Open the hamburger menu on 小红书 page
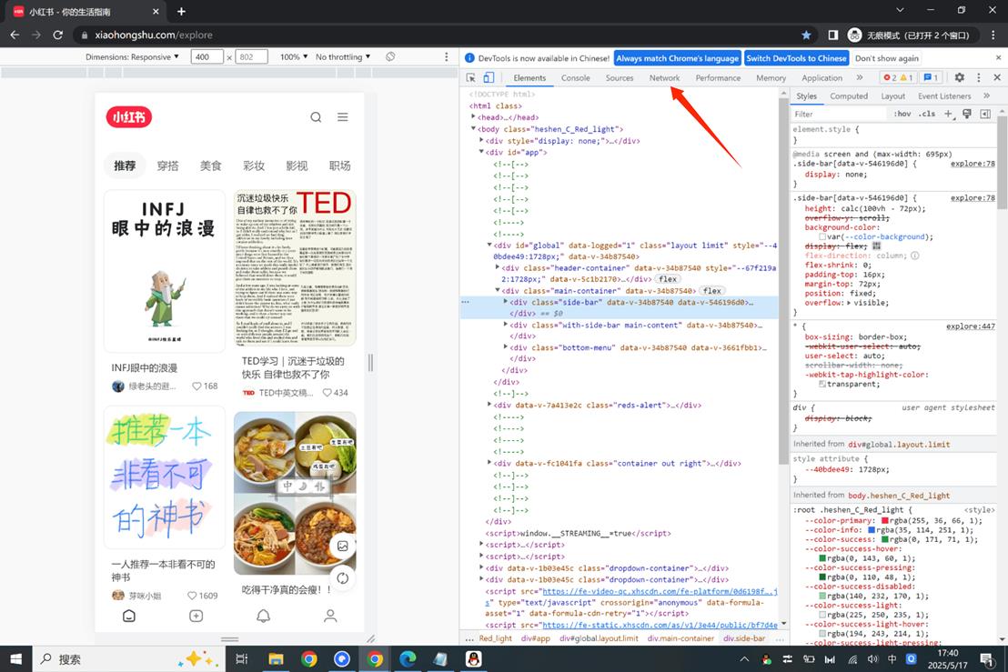This screenshot has height=672, width=1008. pyautogui.click(x=343, y=117)
